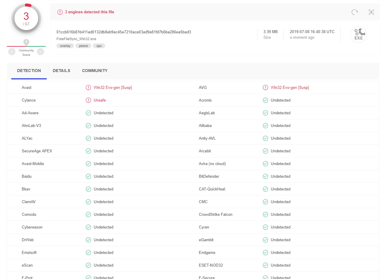This screenshot has height=279, width=390.
Task: Click the reanalyze file refresh icon
Action: coord(355,12)
